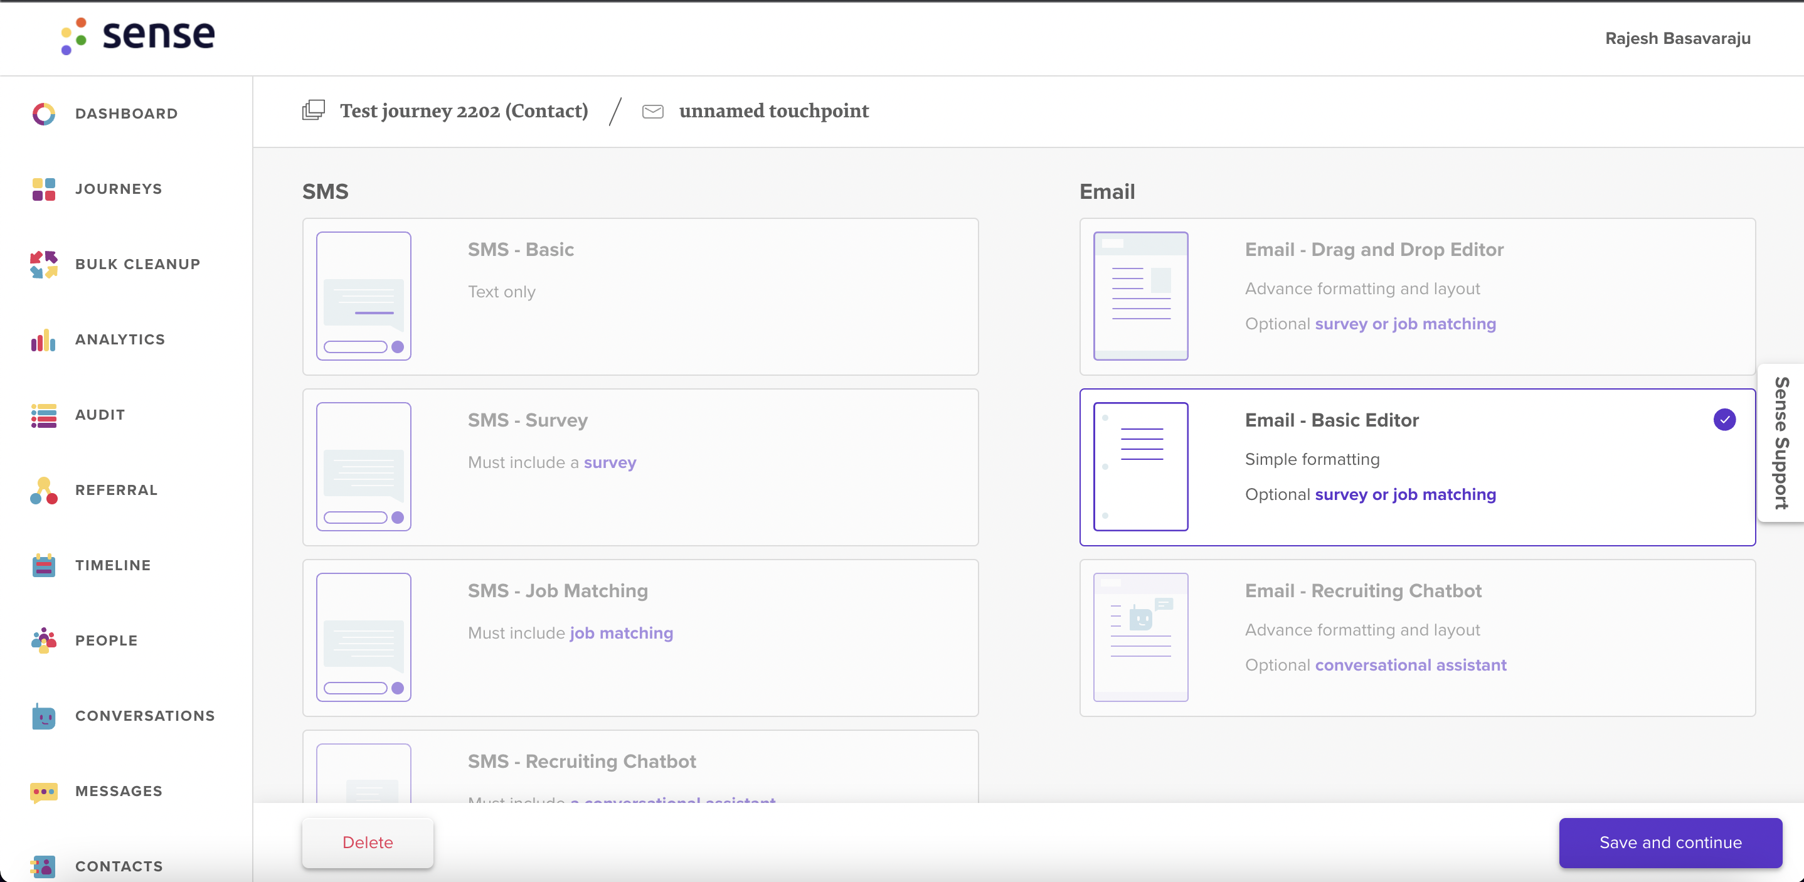Click the Analytics sidebar icon
The image size is (1804, 882).
[x=44, y=338]
